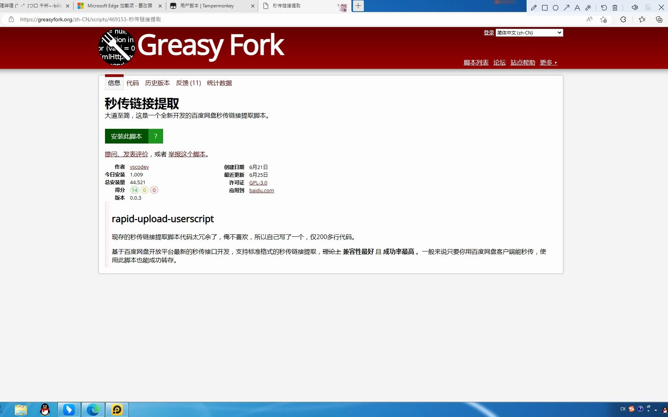The width and height of the screenshot is (668, 417).
Task: Click the undo annotation icon
Action: (604, 8)
